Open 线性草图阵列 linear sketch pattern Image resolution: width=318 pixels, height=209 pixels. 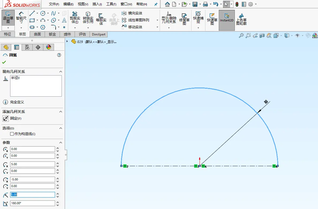click(136, 20)
